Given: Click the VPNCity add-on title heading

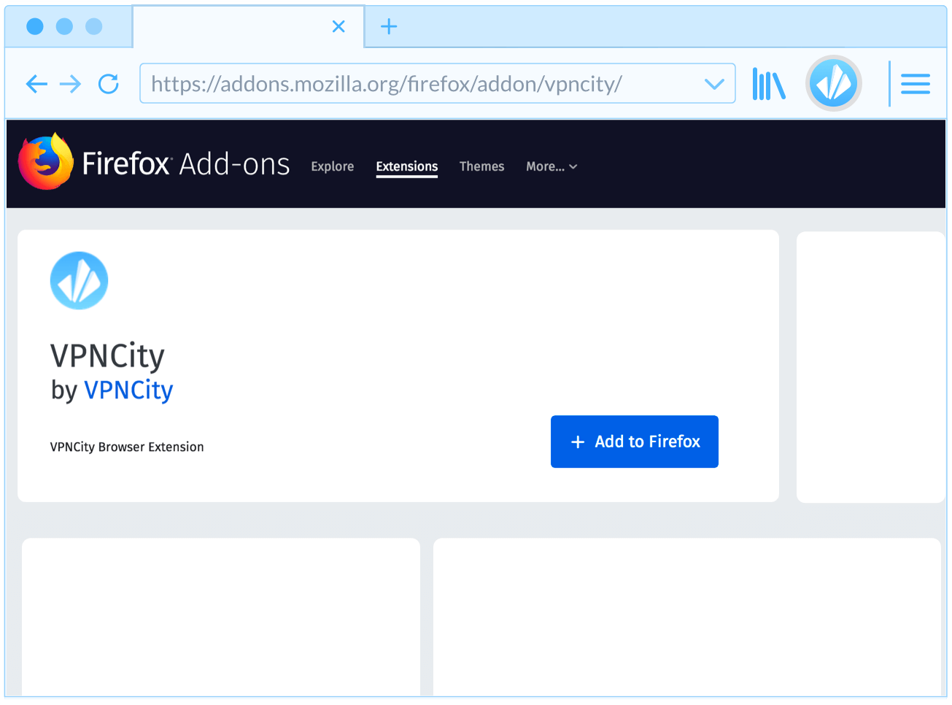Looking at the screenshot, I should coord(107,356).
